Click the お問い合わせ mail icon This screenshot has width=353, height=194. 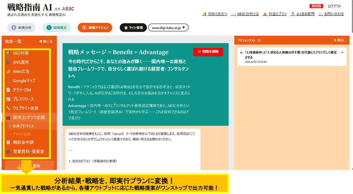[321, 14]
